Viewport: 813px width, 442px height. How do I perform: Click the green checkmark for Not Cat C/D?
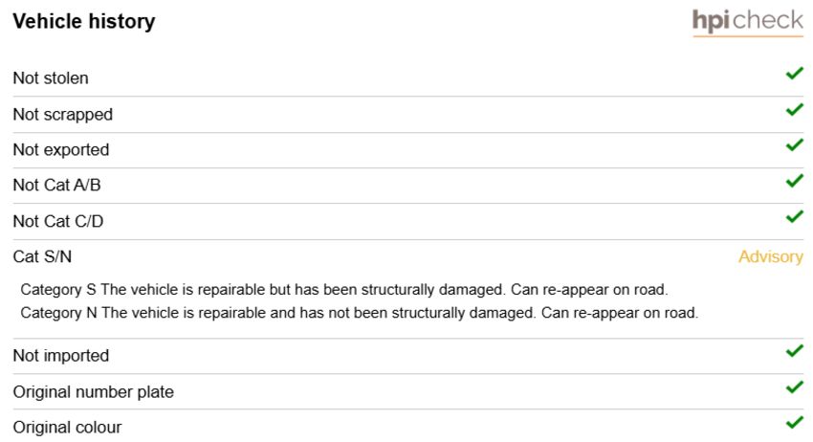click(x=794, y=216)
